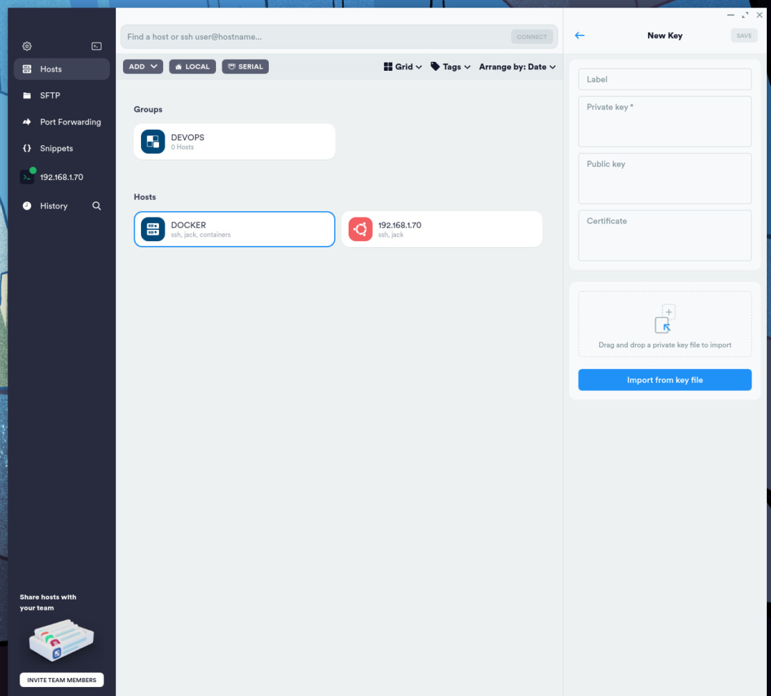Open a local terminal from the sidebar icon
This screenshot has width=771, height=696.
[x=97, y=46]
